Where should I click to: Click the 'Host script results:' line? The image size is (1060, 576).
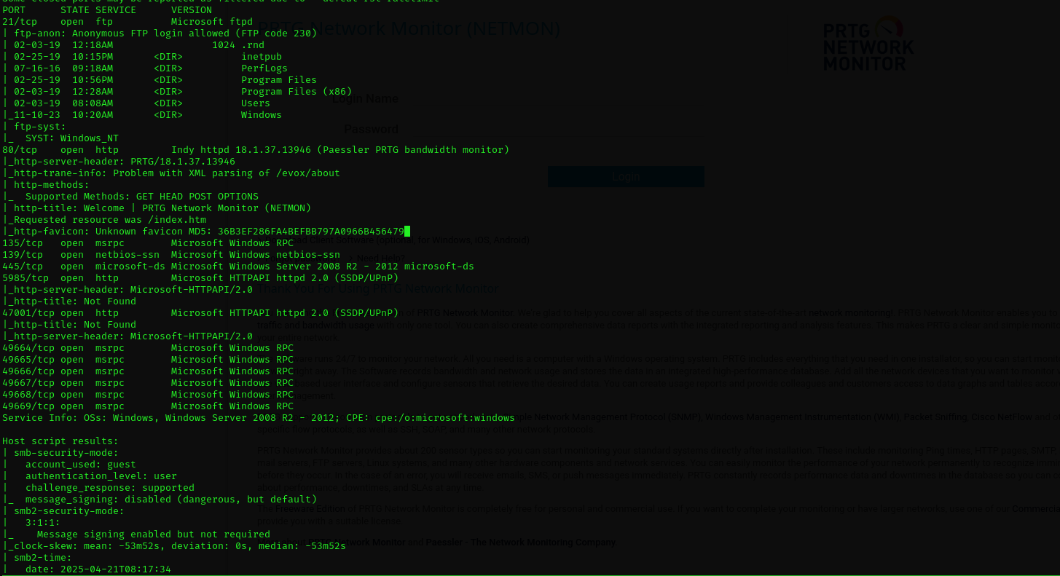(x=60, y=441)
